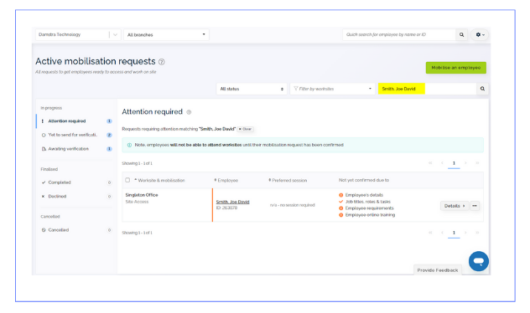This screenshot has width=530, height=313.
Task: Click the Not yet confirmed due to header
Action: [x=364, y=180]
